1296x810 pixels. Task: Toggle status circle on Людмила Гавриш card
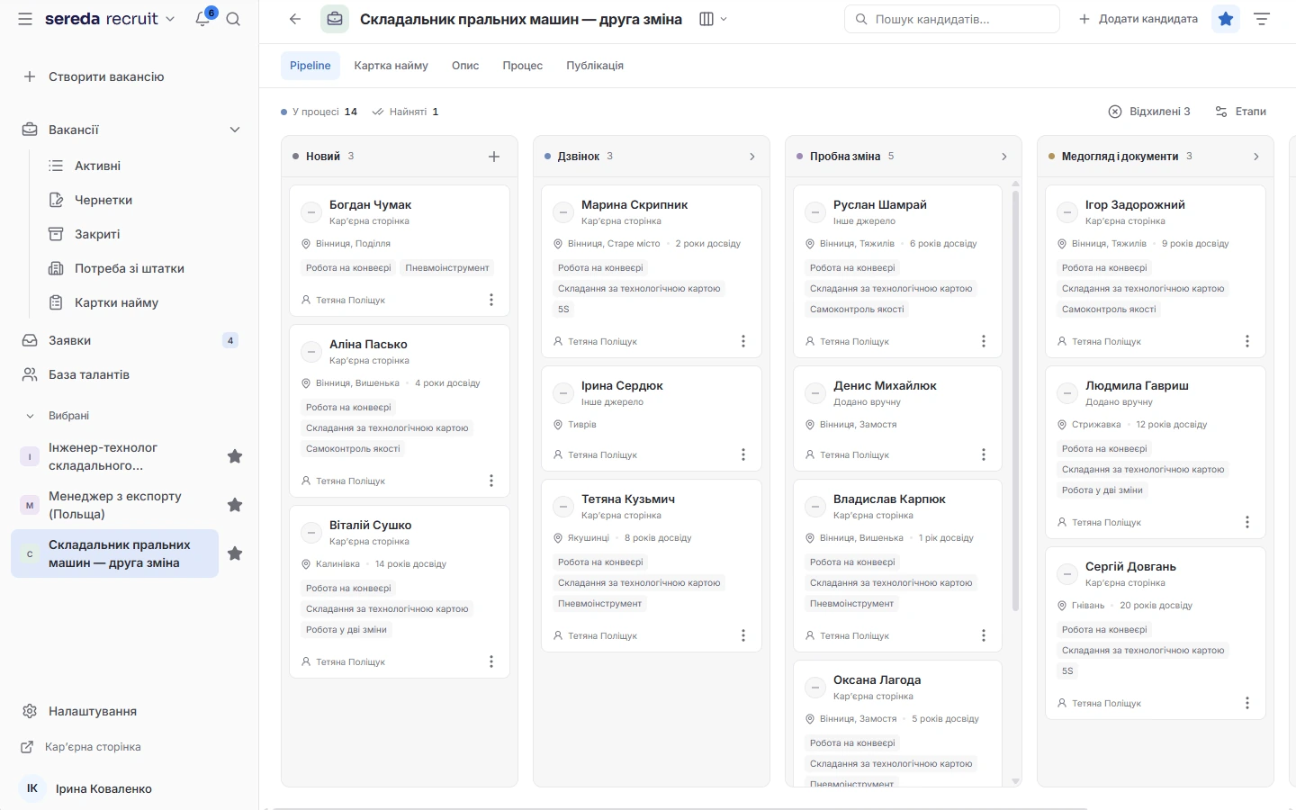(x=1067, y=393)
